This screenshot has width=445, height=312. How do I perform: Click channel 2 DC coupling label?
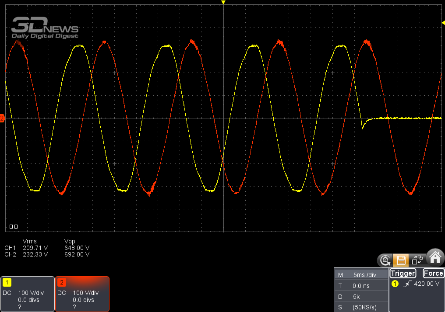point(62,293)
